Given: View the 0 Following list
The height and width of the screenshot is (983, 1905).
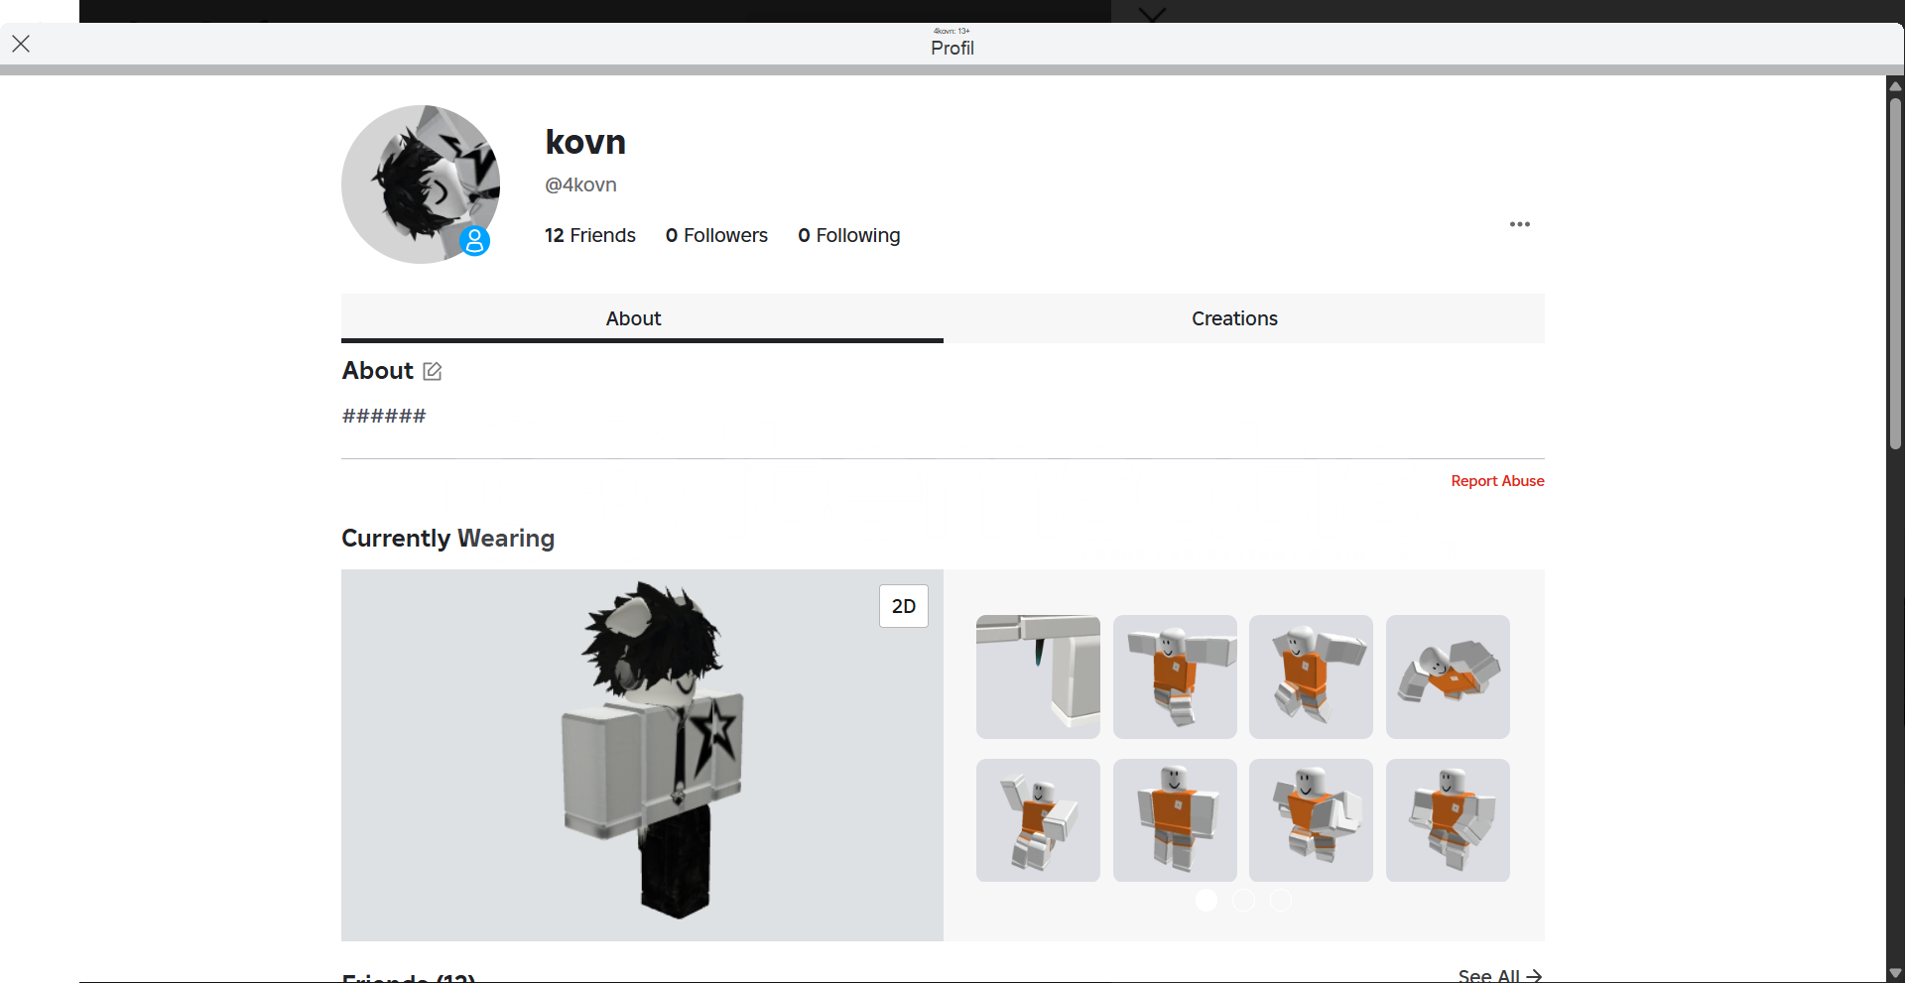Looking at the screenshot, I should (x=849, y=235).
